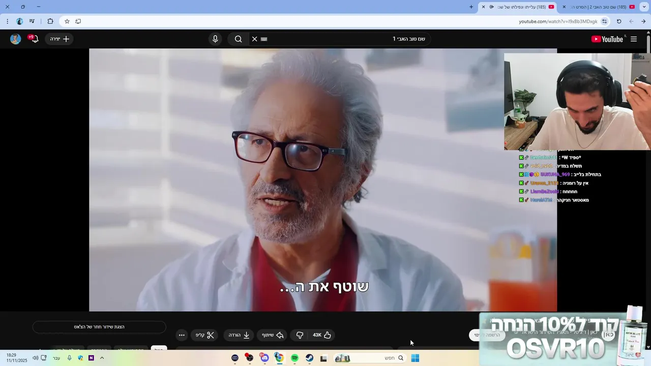Like the video with 43K thumbs up
The image size is (651, 366).
(x=322, y=335)
